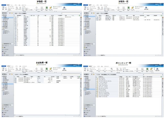Click search input field in bottom-left window

[x=71, y=74]
